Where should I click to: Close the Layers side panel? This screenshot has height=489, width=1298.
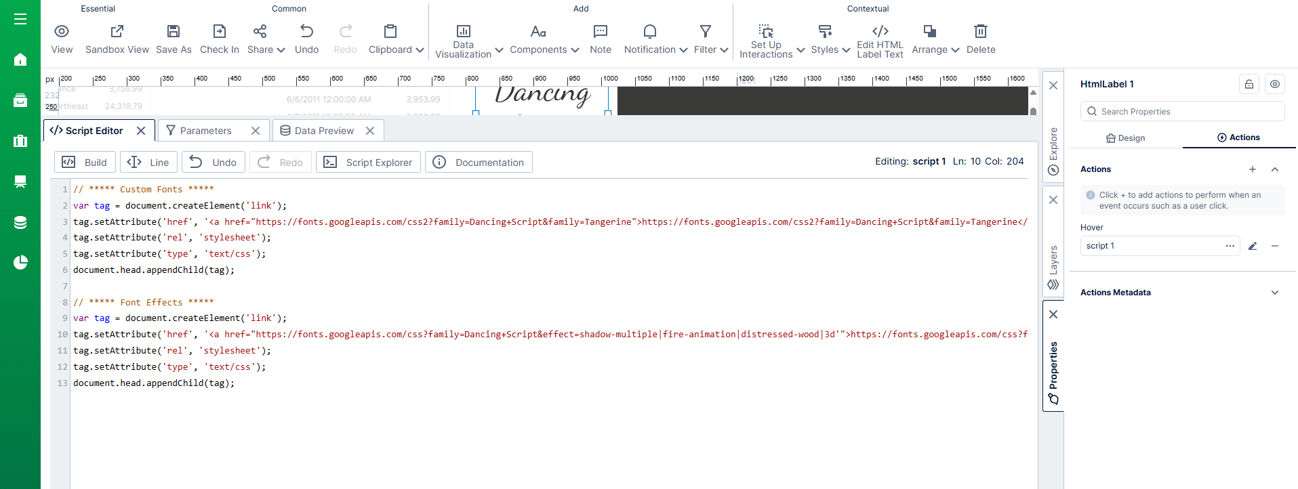[1053, 200]
